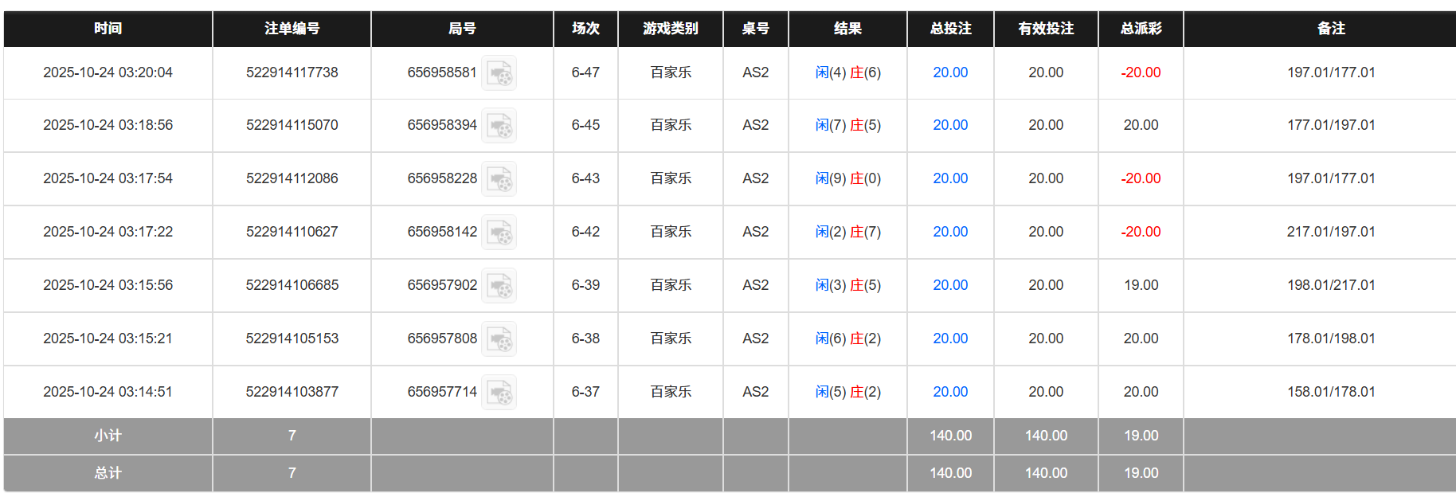Select the 总计 total row
Viewport: 1456px width, 493px height.
pyautogui.click(x=107, y=472)
